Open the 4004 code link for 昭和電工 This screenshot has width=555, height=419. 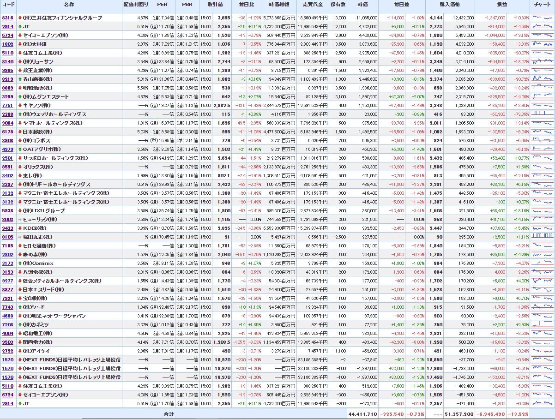(8, 333)
